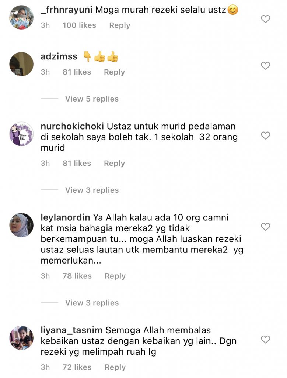Open nurchokichoki's purple cartoon avatar
Screen dimensions: 287x378
click(x=21, y=134)
